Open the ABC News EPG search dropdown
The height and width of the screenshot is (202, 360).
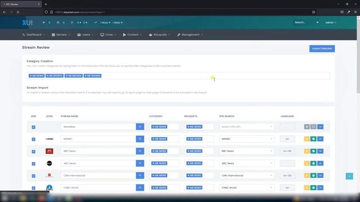click(247, 163)
